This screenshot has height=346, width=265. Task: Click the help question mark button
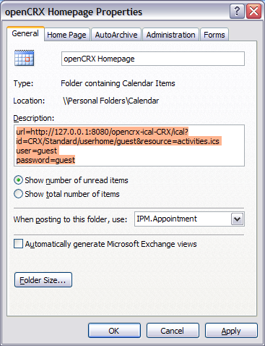pyautogui.click(x=237, y=12)
